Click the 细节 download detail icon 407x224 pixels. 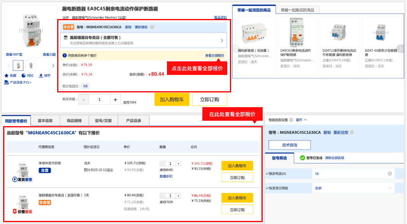[x=41, y=75]
